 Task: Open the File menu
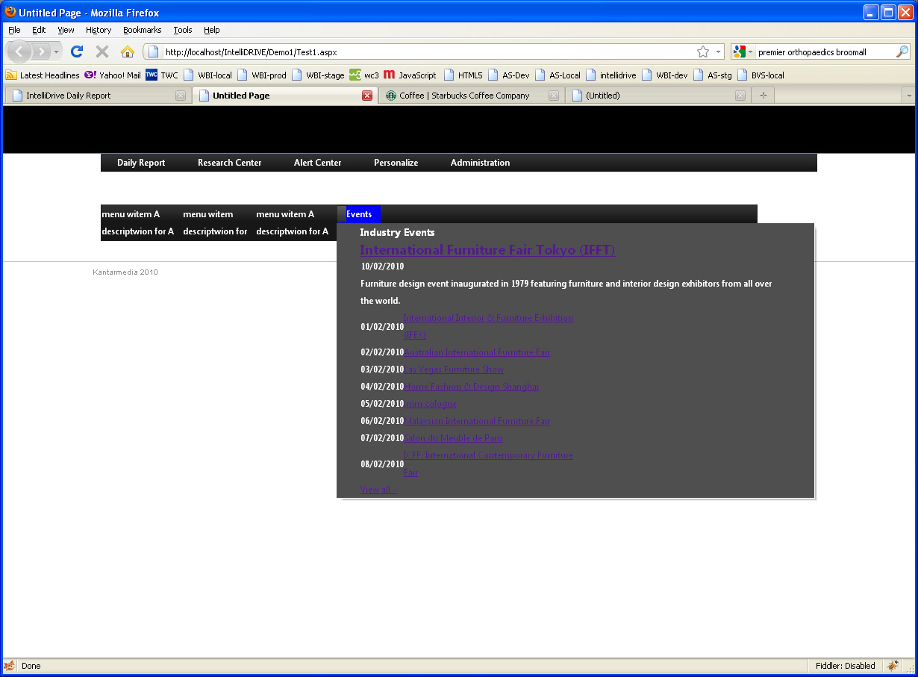pos(14,30)
